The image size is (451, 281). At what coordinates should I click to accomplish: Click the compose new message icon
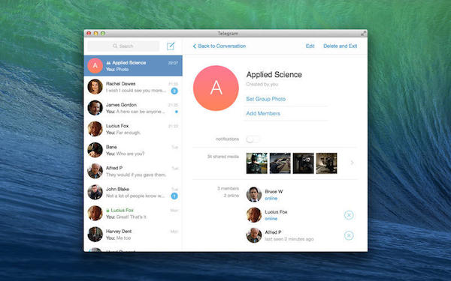point(171,46)
